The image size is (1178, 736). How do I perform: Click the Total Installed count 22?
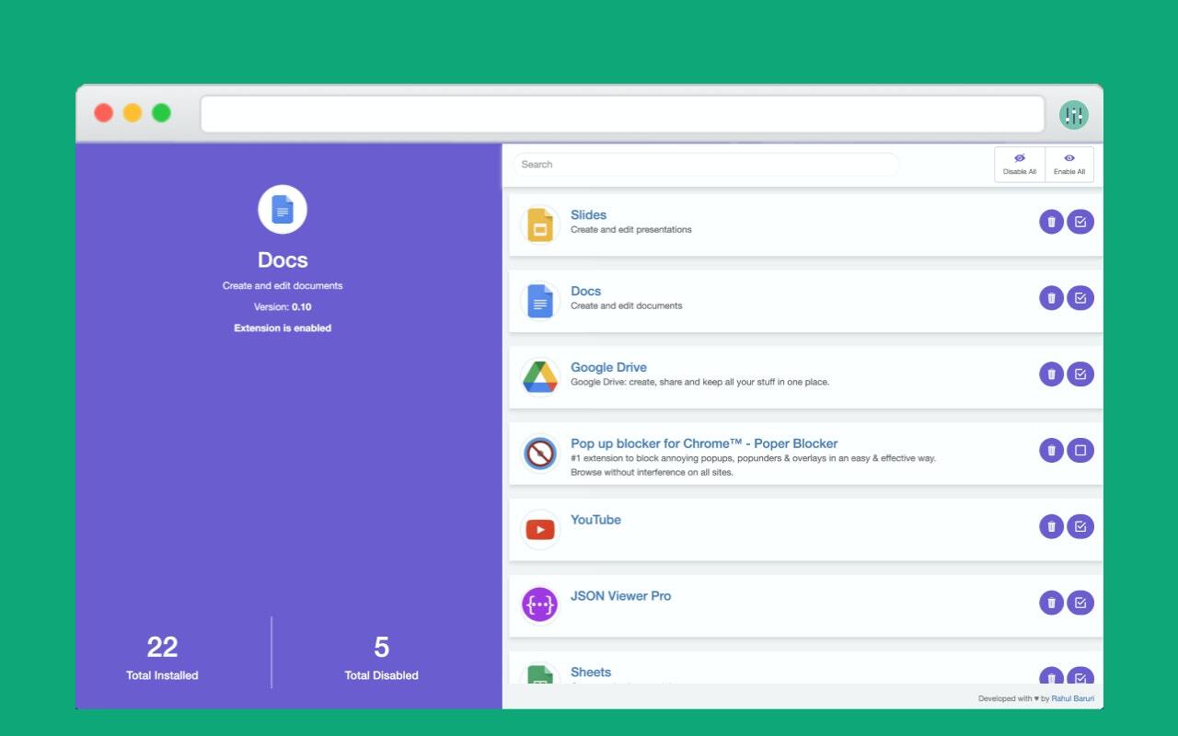pos(162,647)
